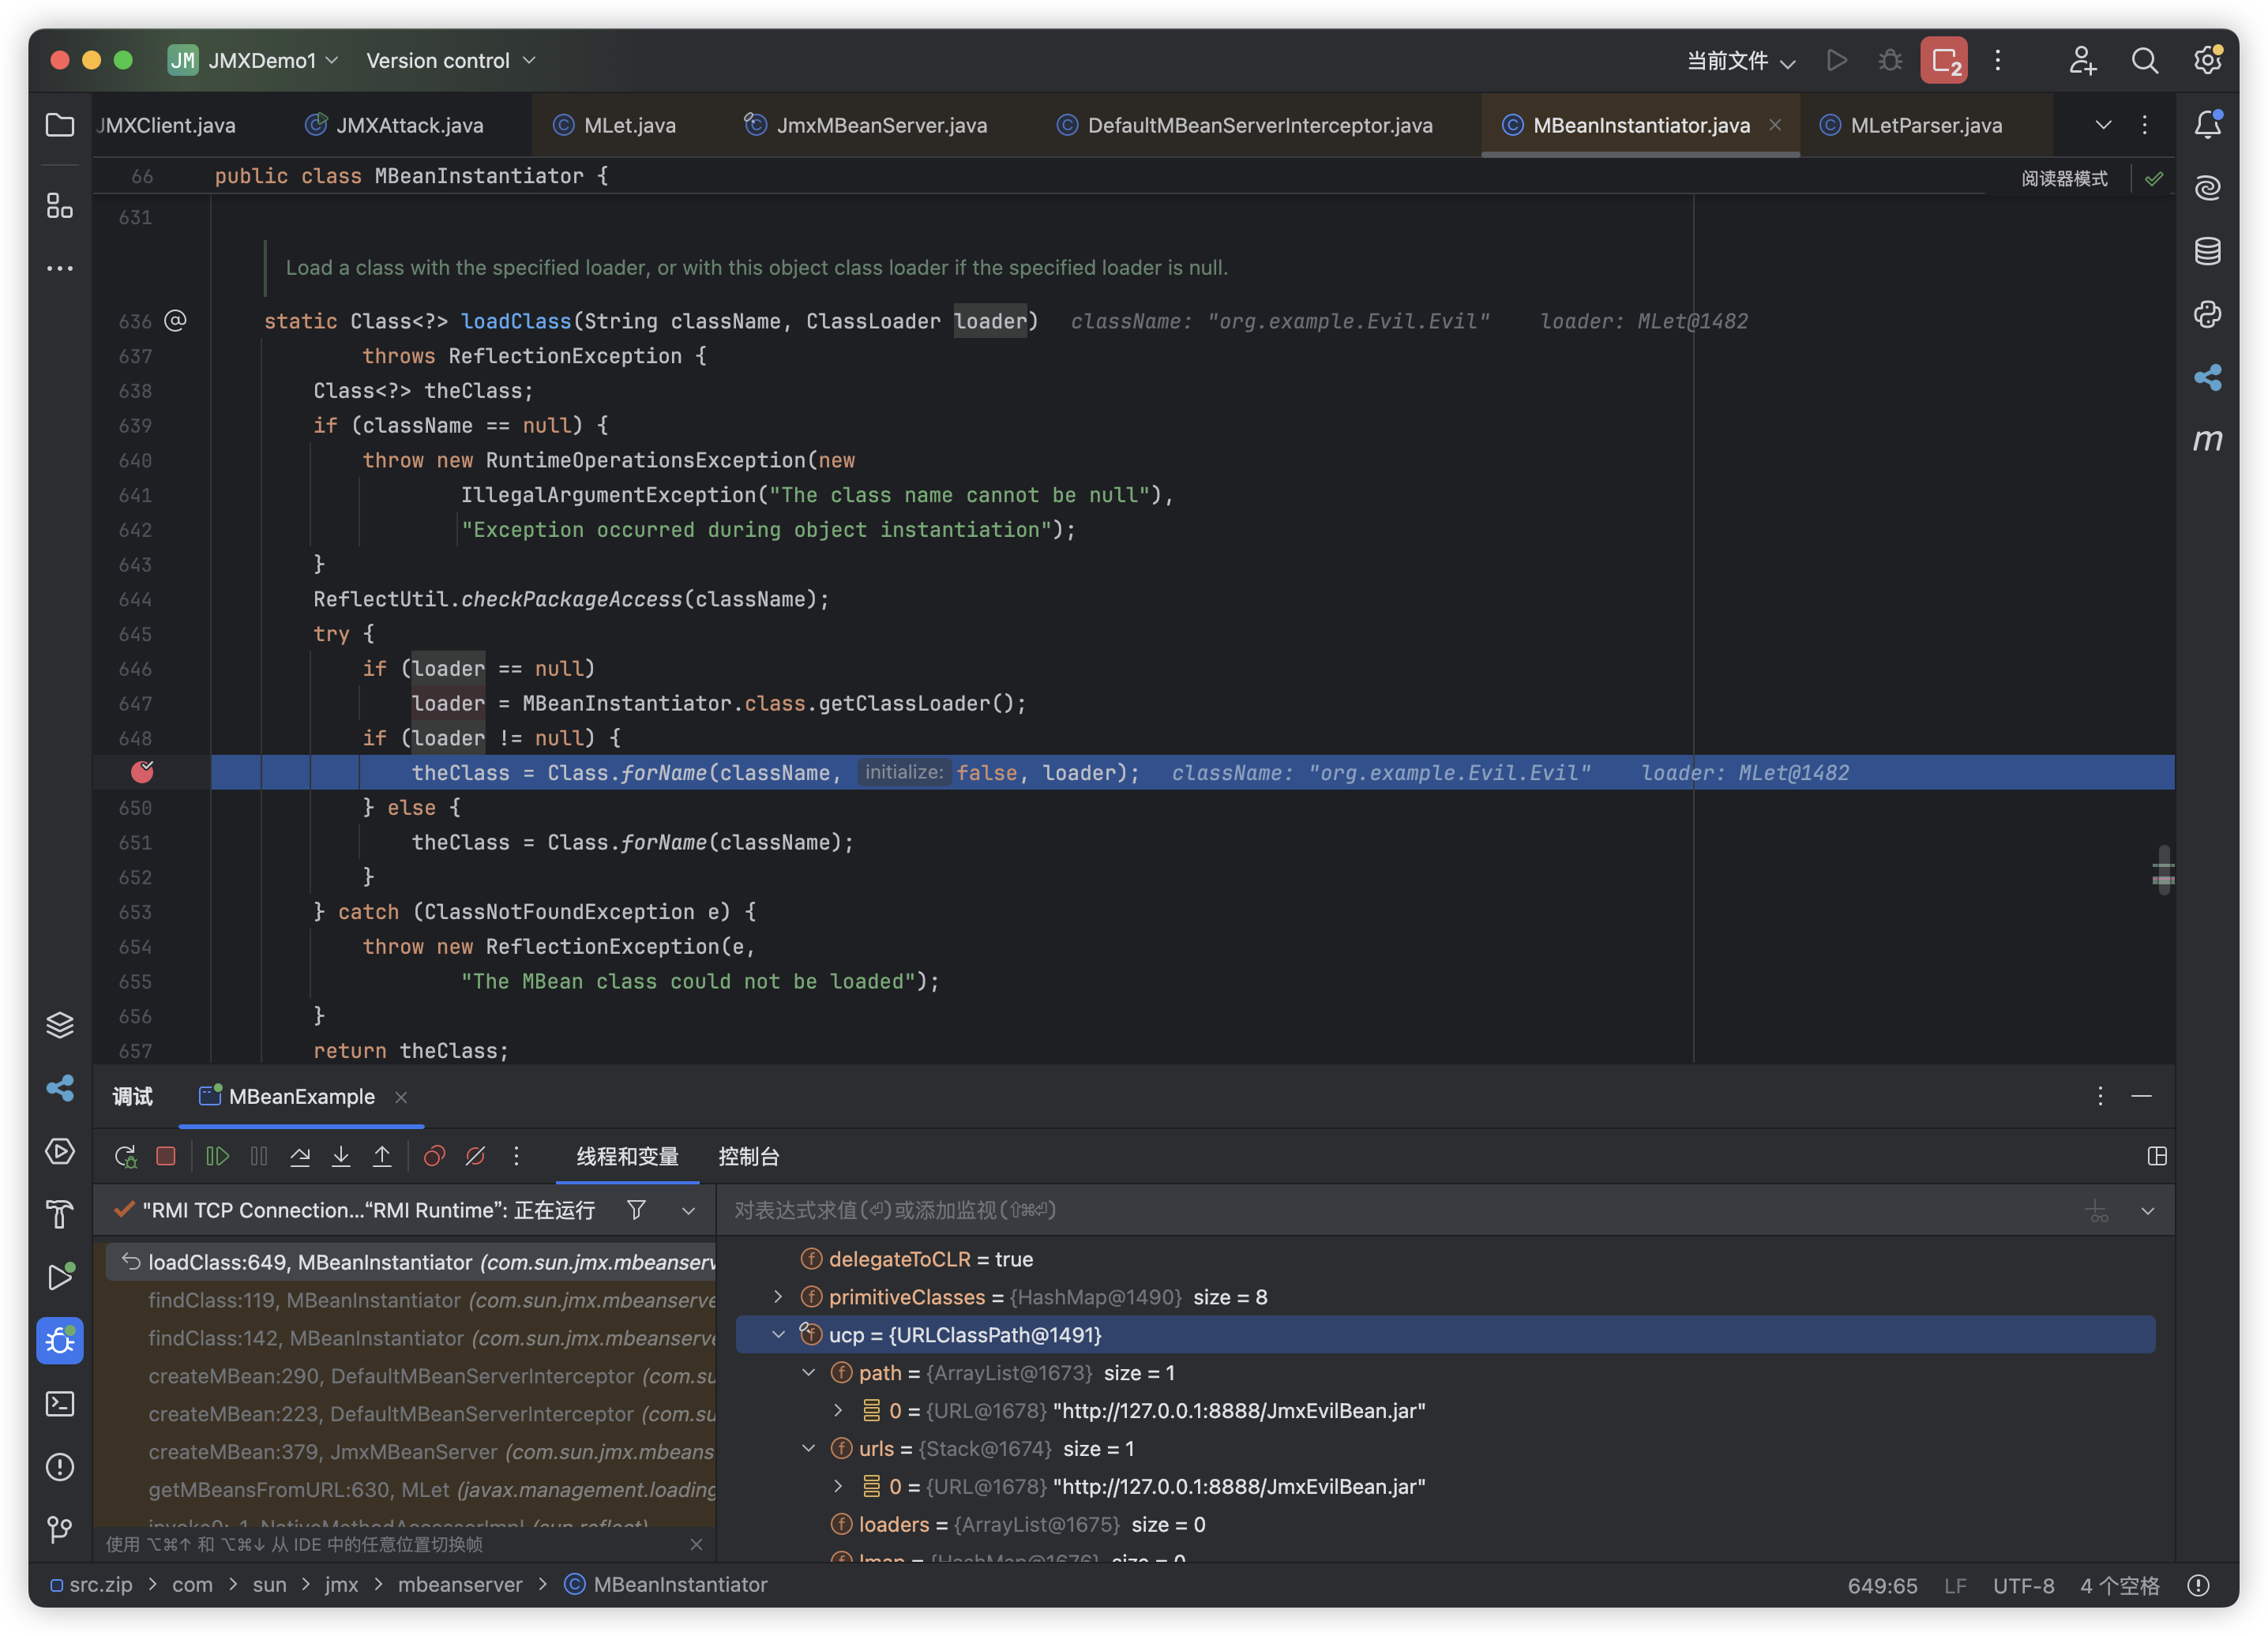Image resolution: width=2268 pixels, height=1636 pixels.
Task: Collapse the path ArrayList node
Action: [x=808, y=1373]
